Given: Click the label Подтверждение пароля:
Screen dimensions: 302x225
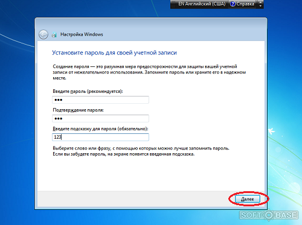Looking at the screenshot, I should pyautogui.click(x=78, y=110).
